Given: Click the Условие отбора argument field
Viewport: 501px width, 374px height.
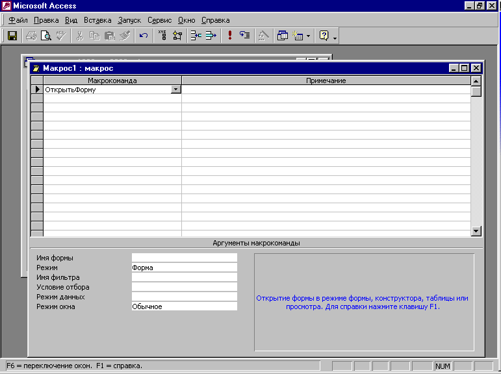Looking at the screenshot, I should coord(185,287).
